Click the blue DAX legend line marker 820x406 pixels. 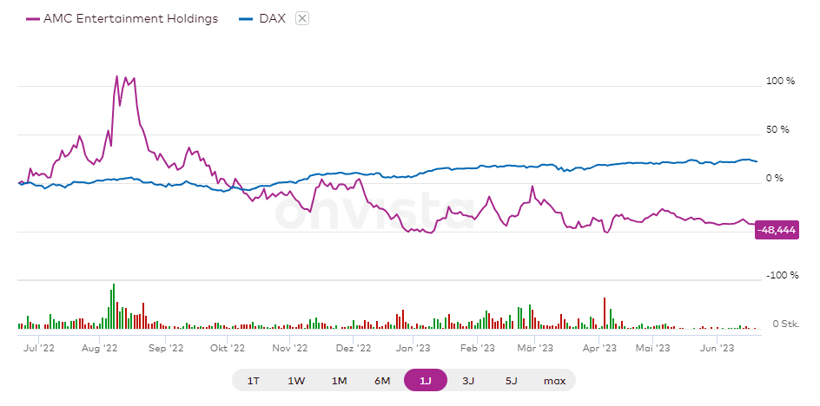pos(247,18)
